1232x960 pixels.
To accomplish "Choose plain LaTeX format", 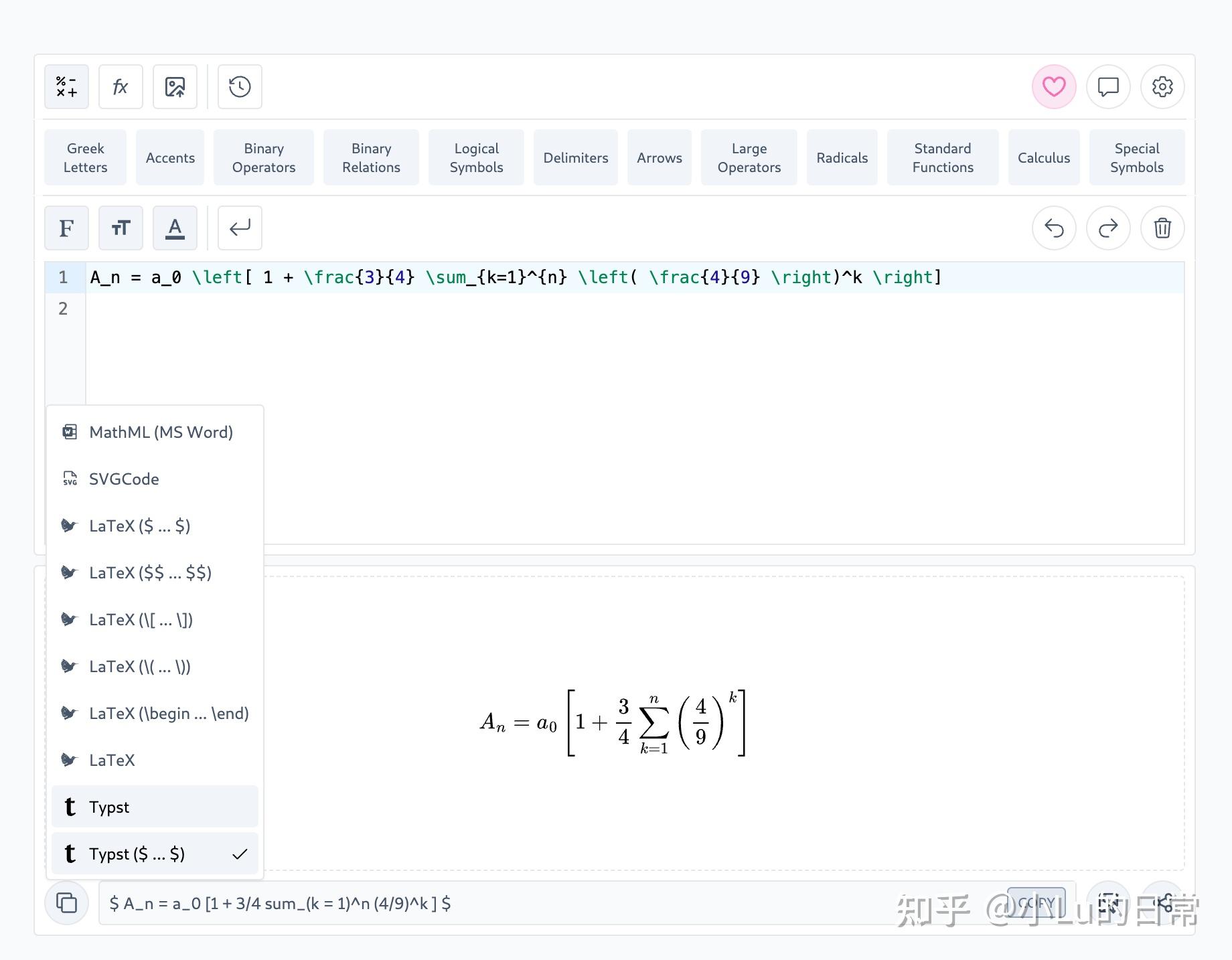I will tap(155, 761).
